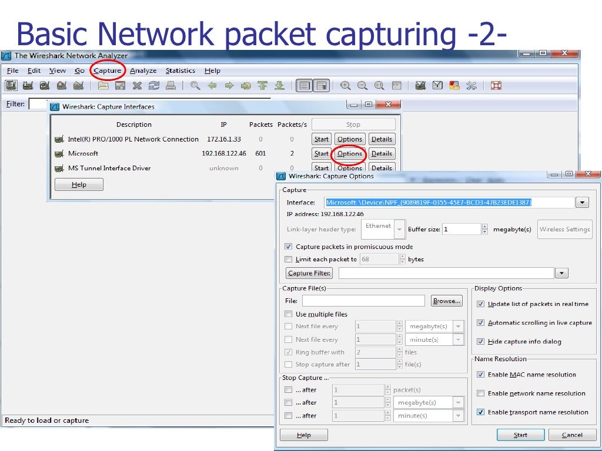Viewport: 602px width, 451px height.
Task: Uncheck Hide capture info dialog
Action: [480, 341]
